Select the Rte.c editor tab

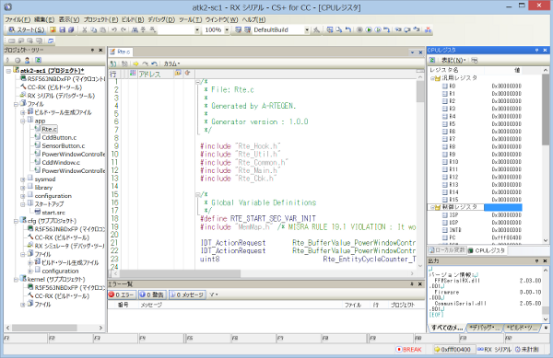click(120, 52)
